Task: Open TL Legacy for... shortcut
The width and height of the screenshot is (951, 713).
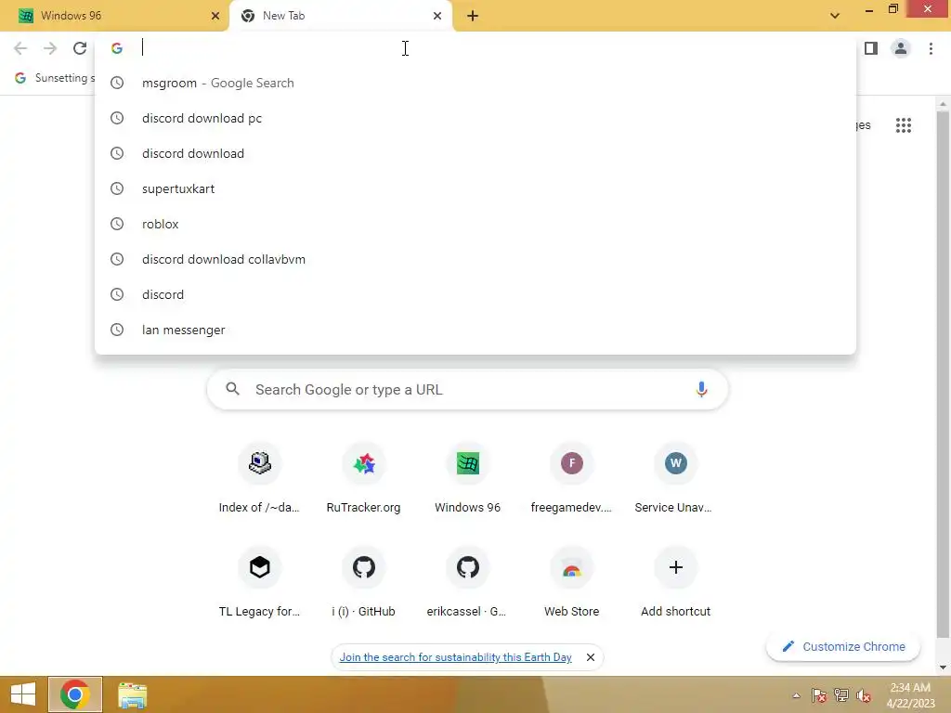Action: [x=260, y=583]
